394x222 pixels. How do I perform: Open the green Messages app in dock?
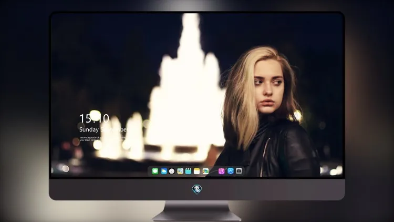[x=155, y=171]
